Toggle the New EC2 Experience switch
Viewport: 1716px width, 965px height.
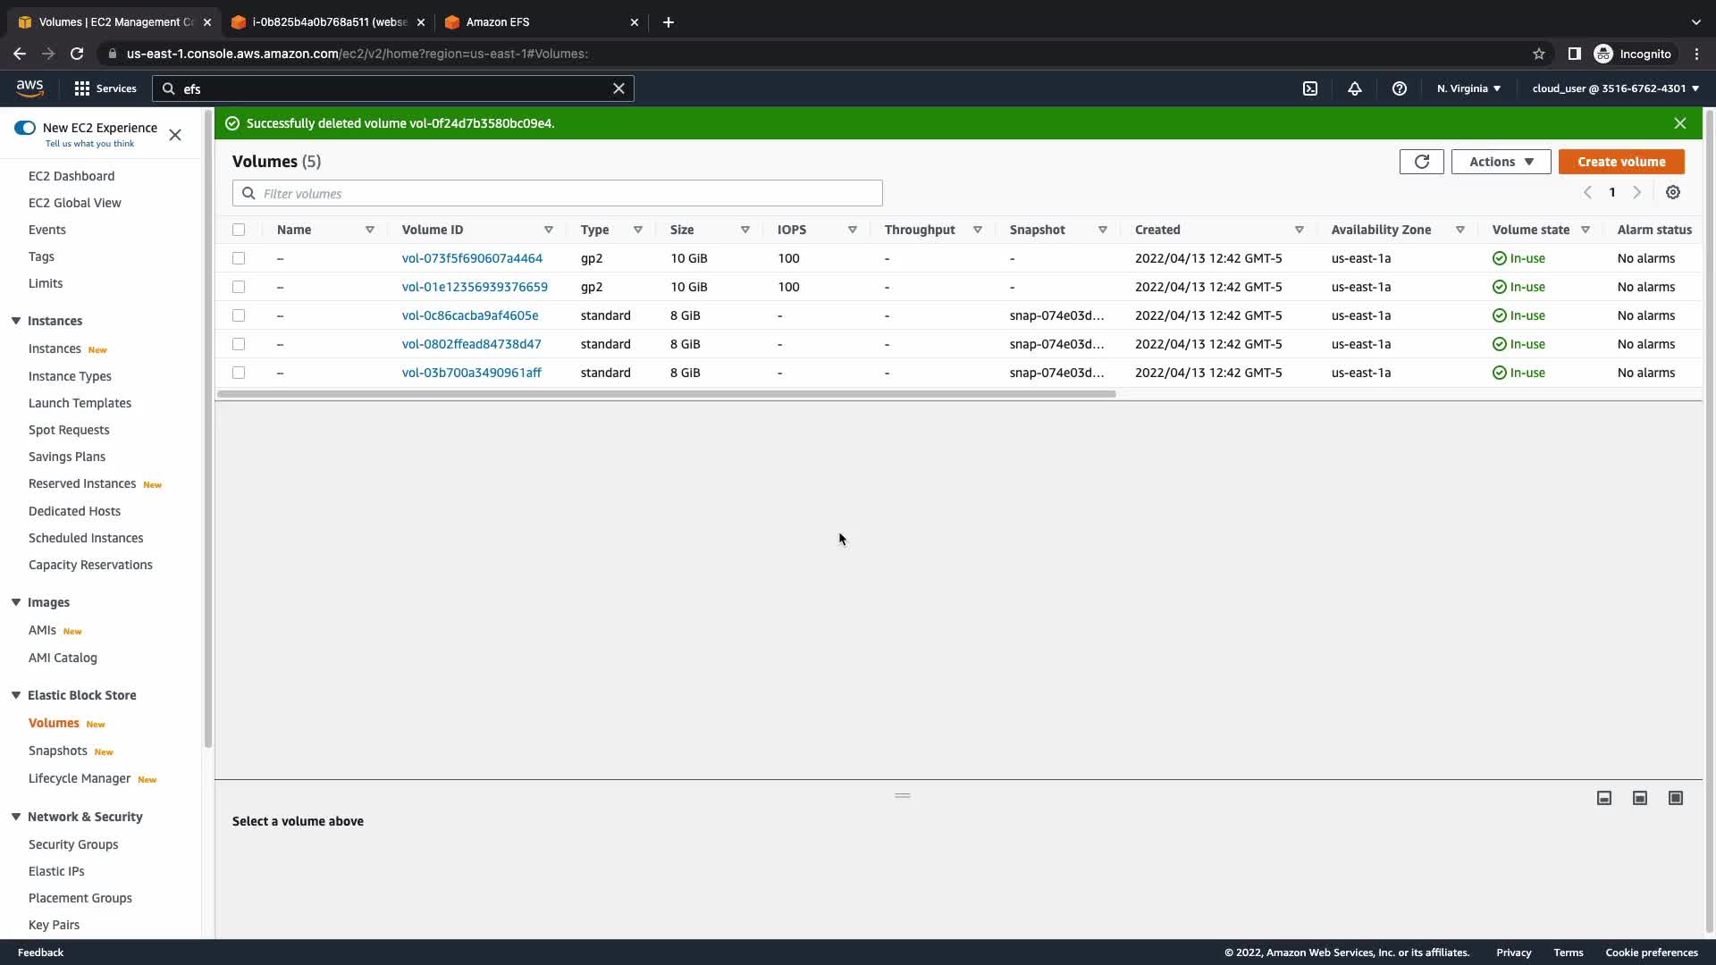pos(25,128)
